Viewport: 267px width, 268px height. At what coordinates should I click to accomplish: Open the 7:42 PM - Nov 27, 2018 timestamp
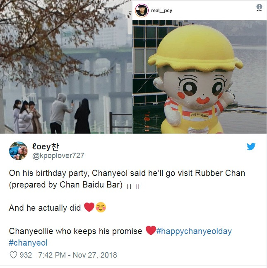(77, 255)
